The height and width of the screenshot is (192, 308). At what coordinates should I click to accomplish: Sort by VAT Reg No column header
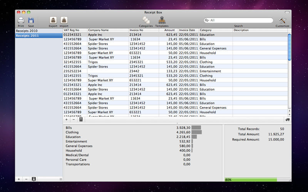click(x=75, y=30)
